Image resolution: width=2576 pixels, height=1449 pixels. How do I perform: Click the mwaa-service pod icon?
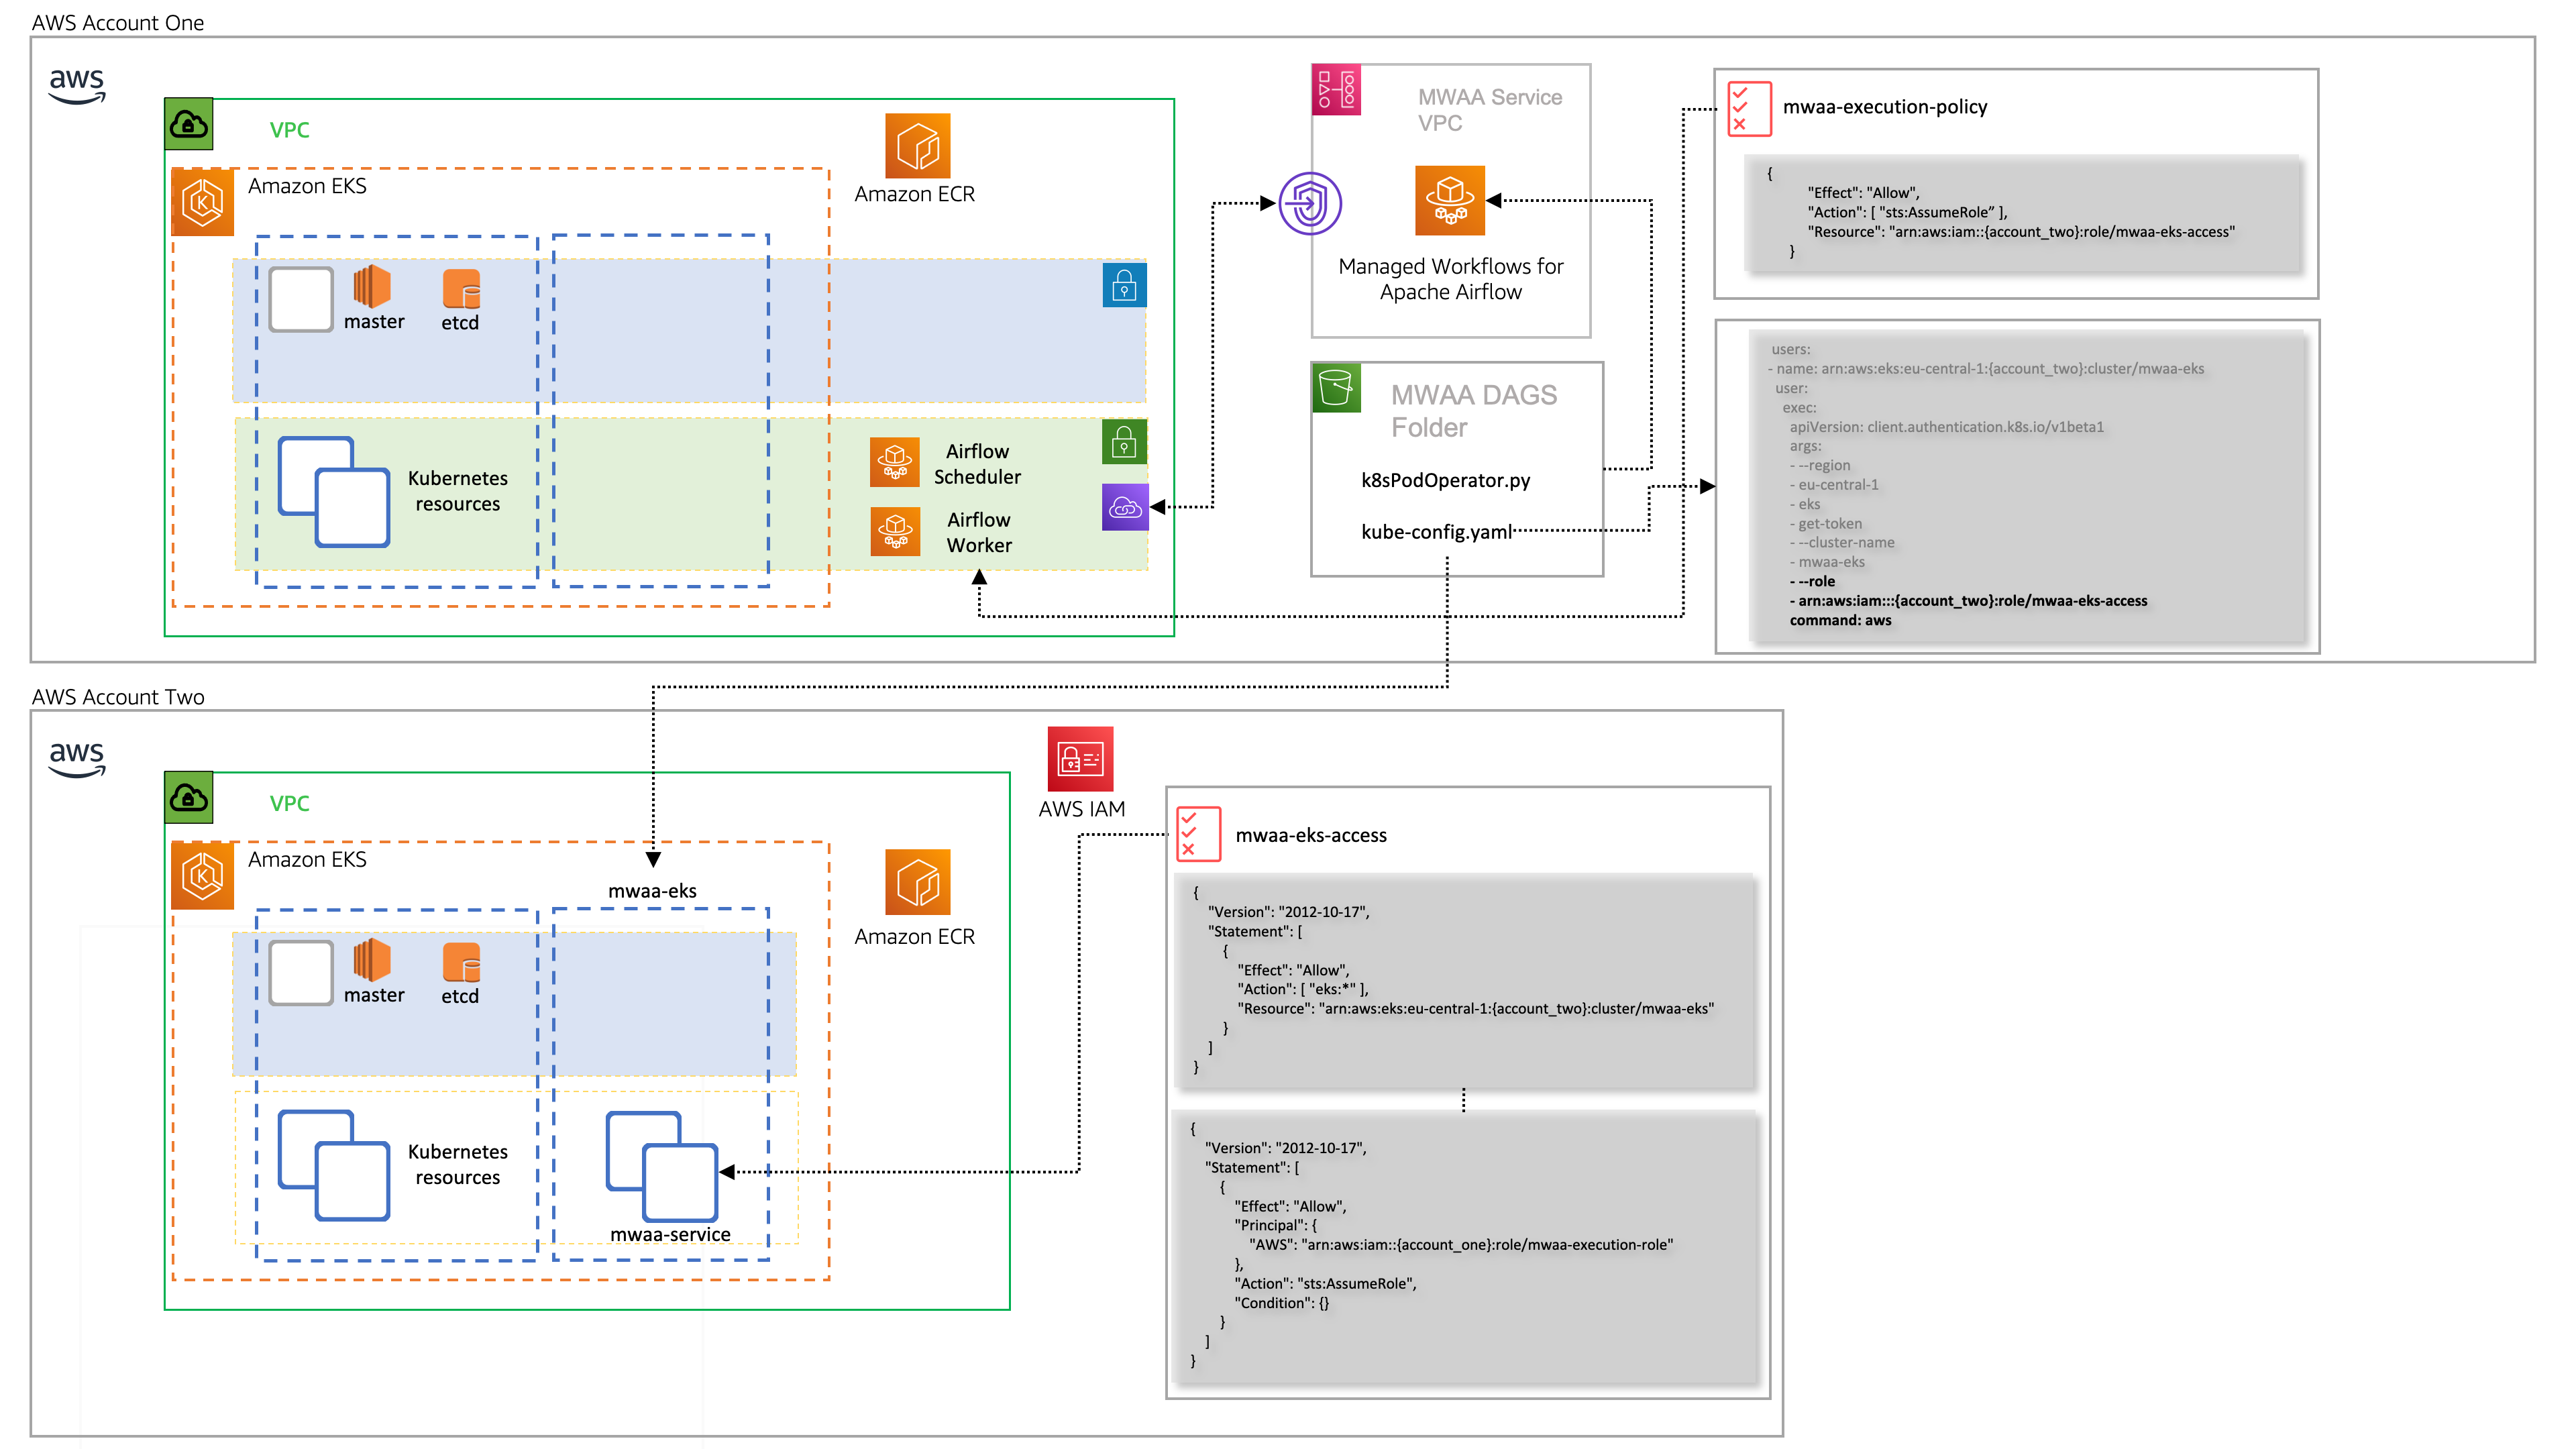[662, 1166]
